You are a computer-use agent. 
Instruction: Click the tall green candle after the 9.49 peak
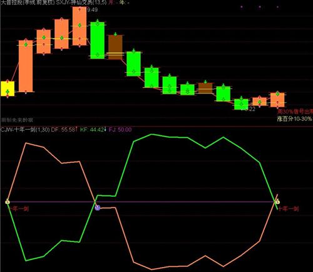(98, 40)
